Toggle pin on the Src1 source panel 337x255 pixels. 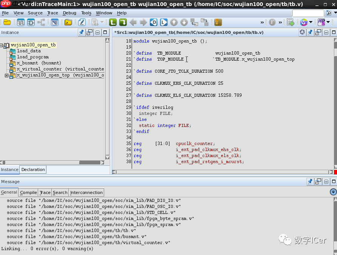click(310, 32)
